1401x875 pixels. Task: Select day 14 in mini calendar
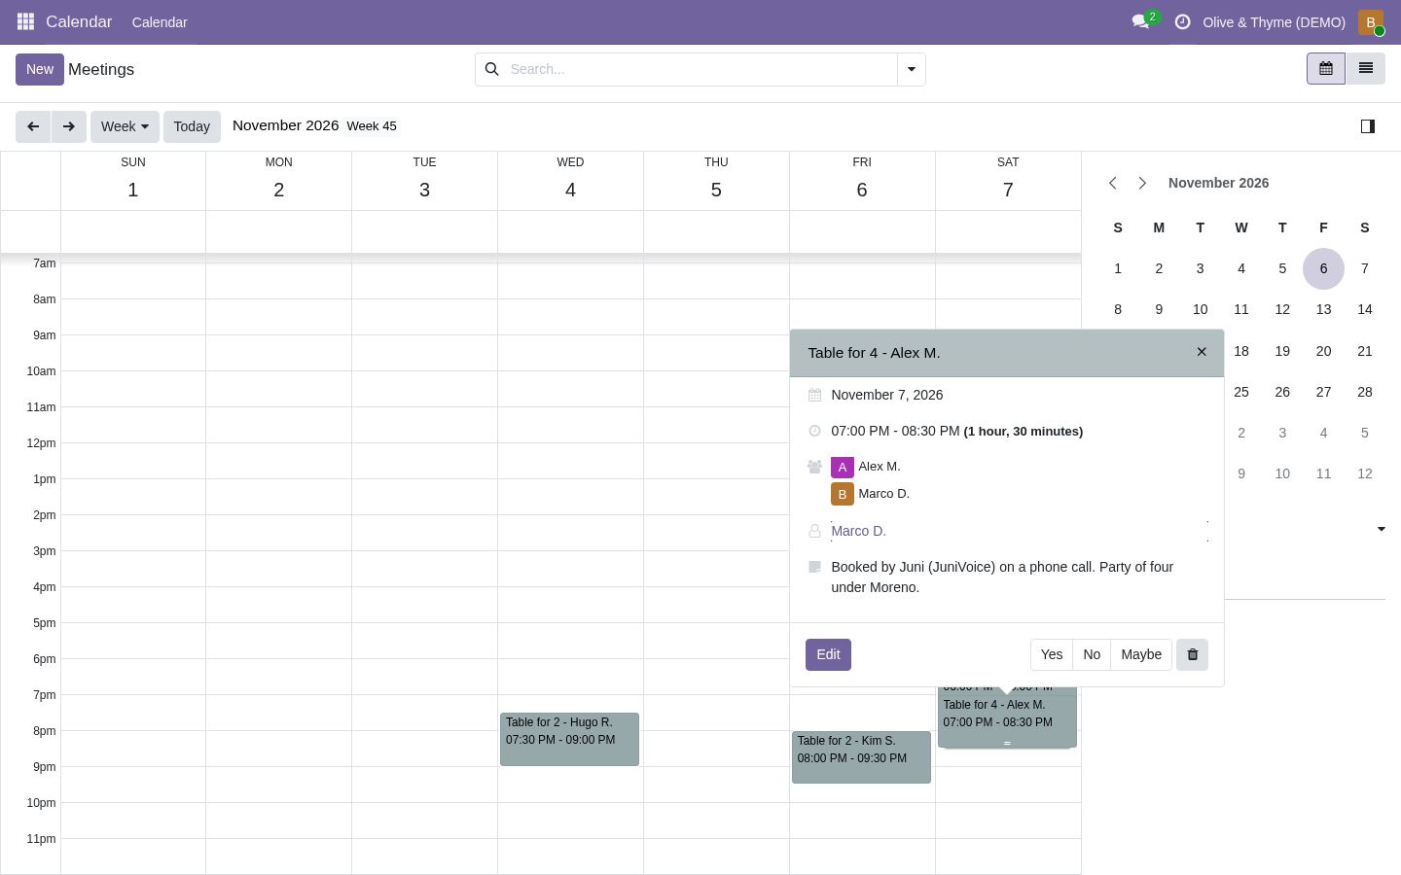coord(1364,309)
